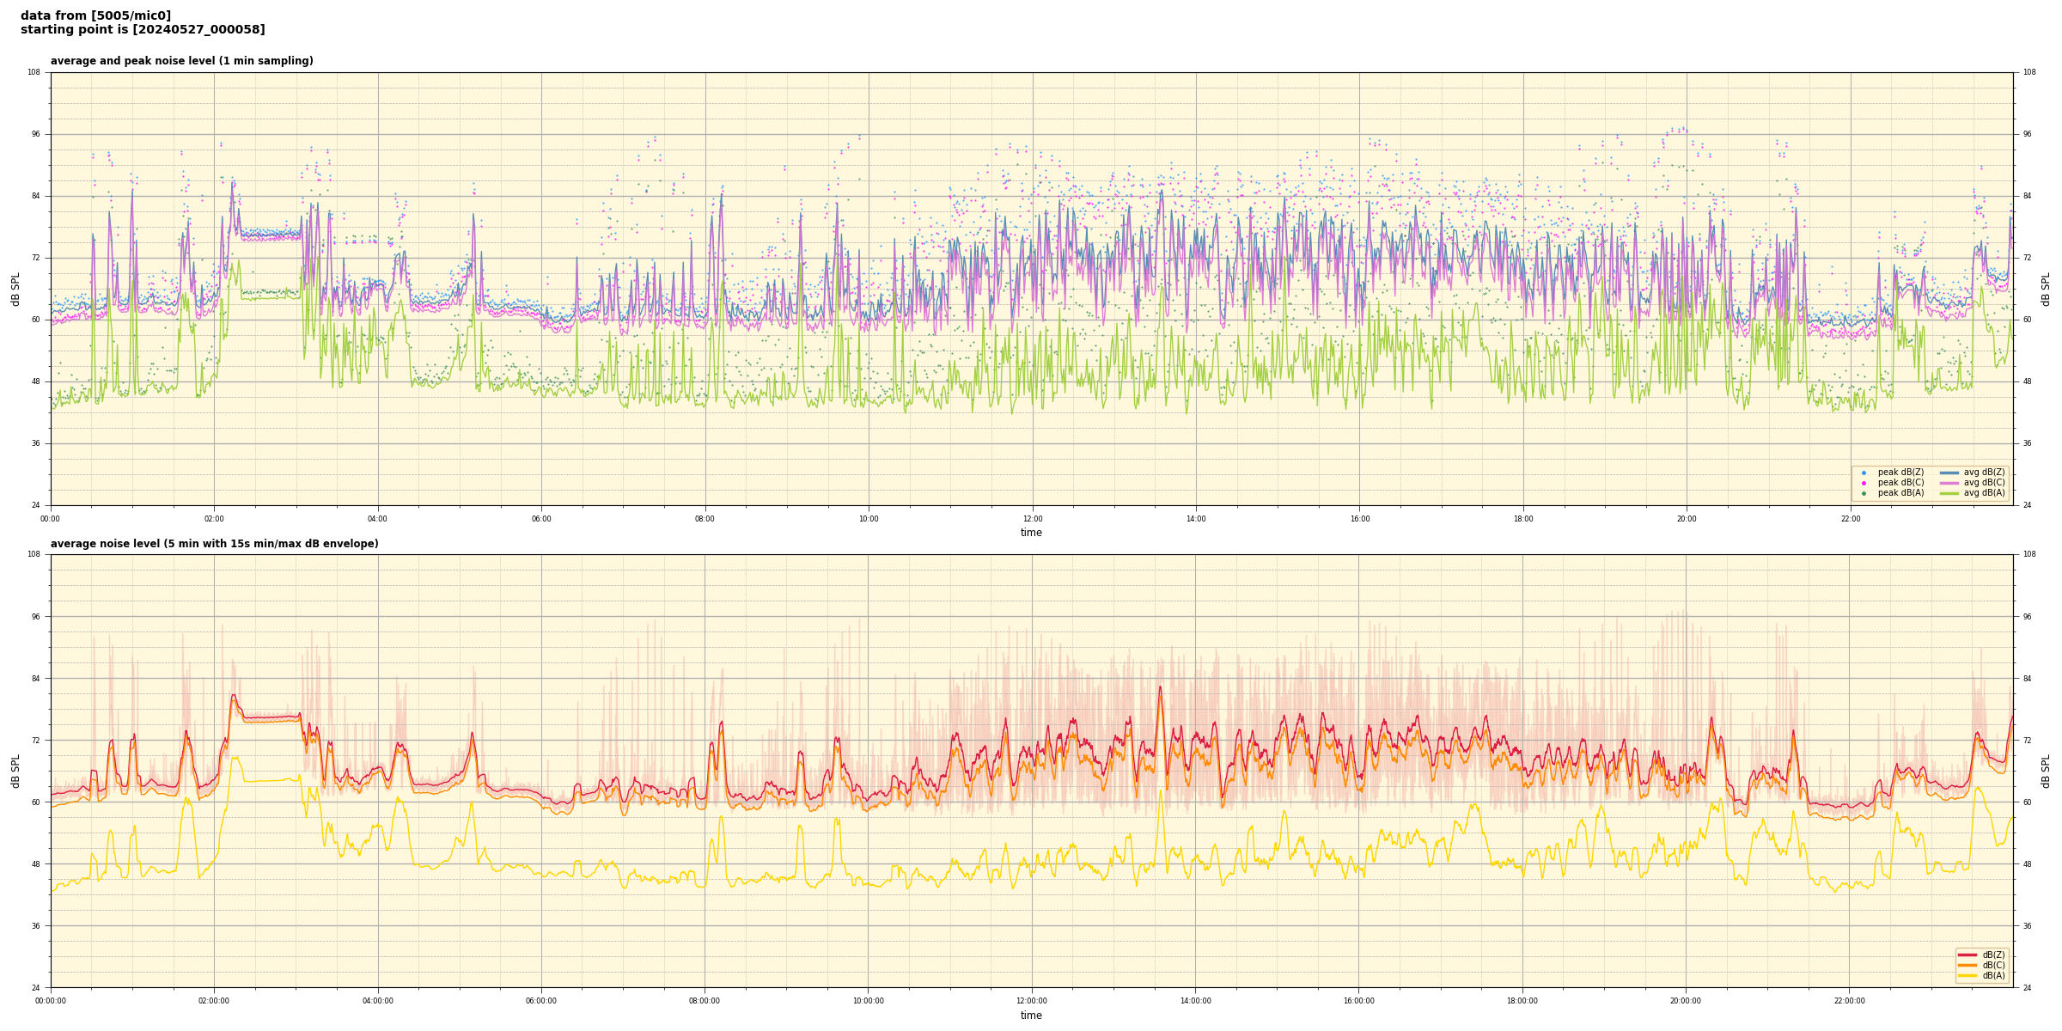Click the peak dB(A) green legend entry
Viewport: 2062px width, 1031px height.
point(1900,493)
